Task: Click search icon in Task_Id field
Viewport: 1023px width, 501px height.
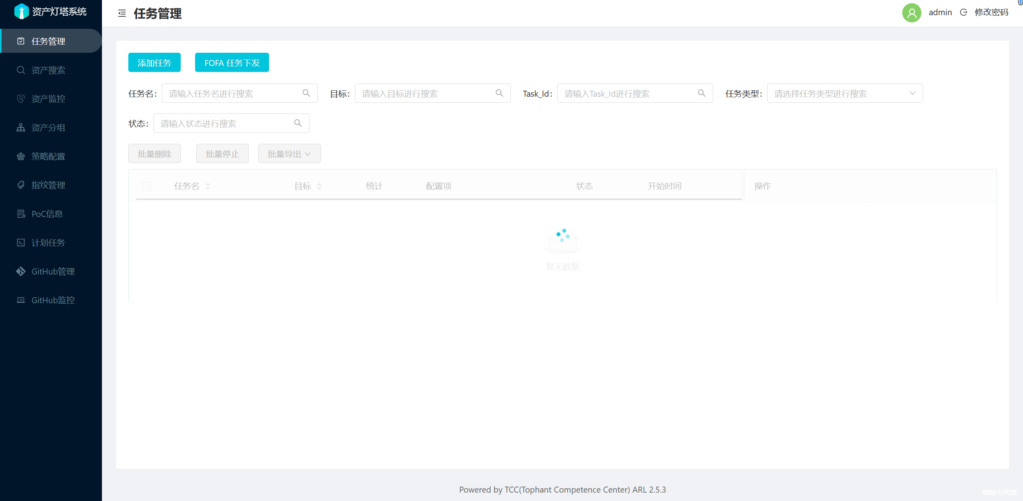Action: click(x=702, y=93)
